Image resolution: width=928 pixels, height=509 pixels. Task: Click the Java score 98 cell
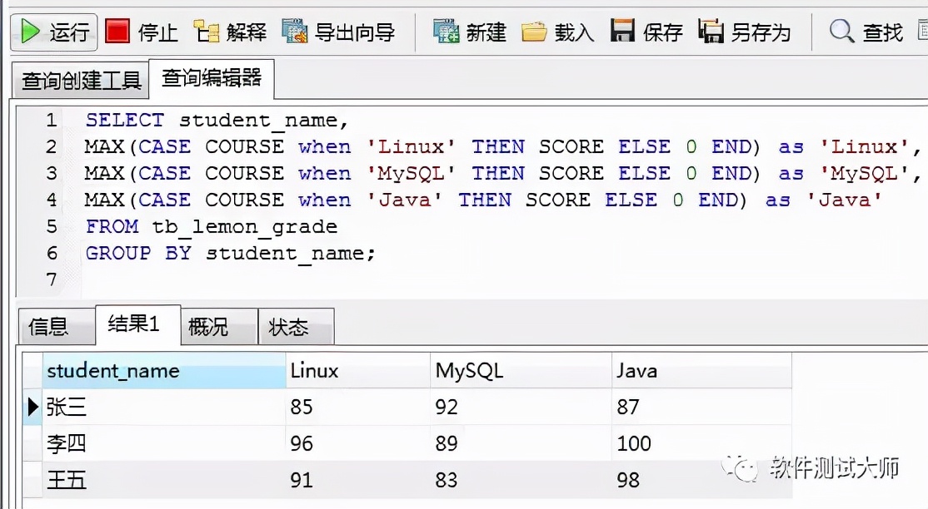pos(629,480)
